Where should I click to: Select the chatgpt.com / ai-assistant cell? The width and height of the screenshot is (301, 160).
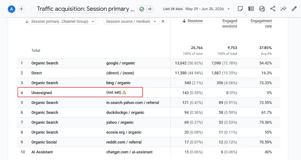pyautogui.click(x=129, y=152)
